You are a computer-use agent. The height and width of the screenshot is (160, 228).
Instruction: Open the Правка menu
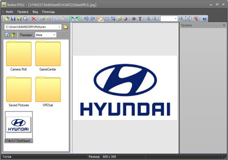[x=23, y=12]
